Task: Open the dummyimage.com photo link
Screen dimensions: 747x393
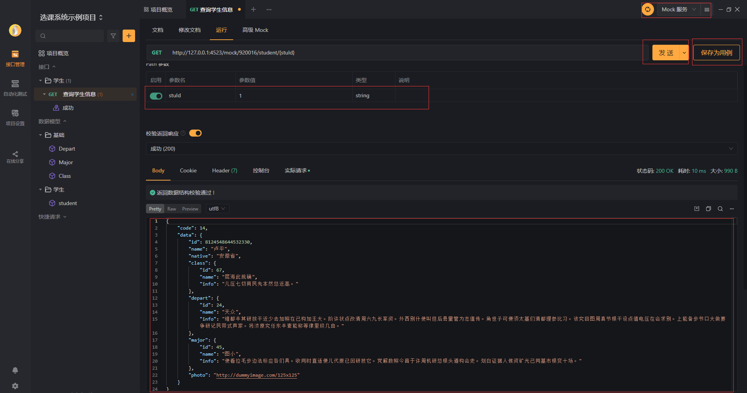Action: (257, 375)
